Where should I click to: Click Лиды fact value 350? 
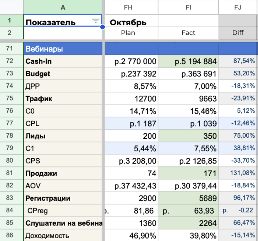[x=188, y=136]
